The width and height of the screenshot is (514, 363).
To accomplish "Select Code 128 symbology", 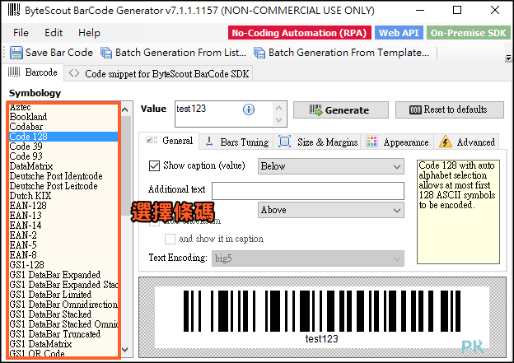I will (x=63, y=137).
